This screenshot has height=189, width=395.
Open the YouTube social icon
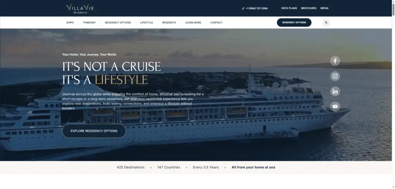click(335, 106)
